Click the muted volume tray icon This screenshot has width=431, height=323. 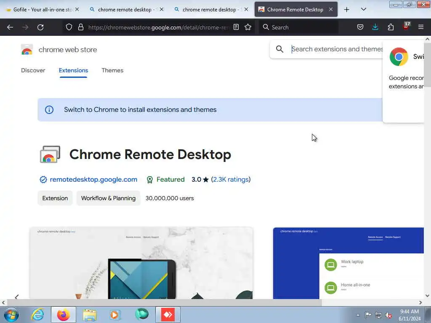[x=388, y=315]
